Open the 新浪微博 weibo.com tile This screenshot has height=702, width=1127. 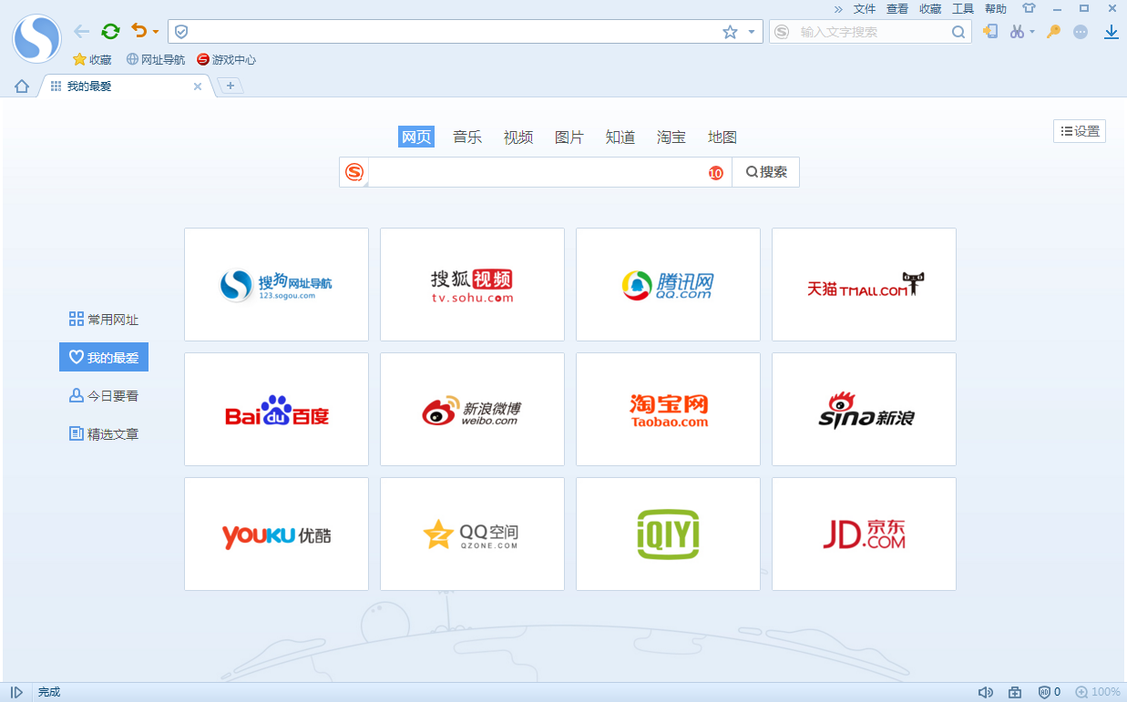(x=472, y=409)
